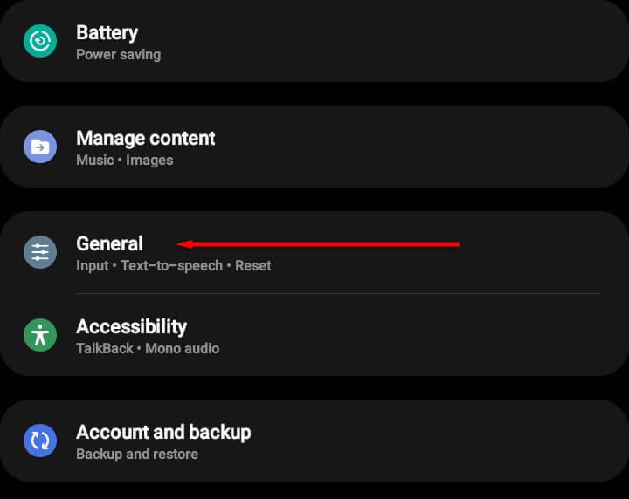Click the Power saving subtitle
This screenshot has width=629, height=499.
[x=118, y=54]
